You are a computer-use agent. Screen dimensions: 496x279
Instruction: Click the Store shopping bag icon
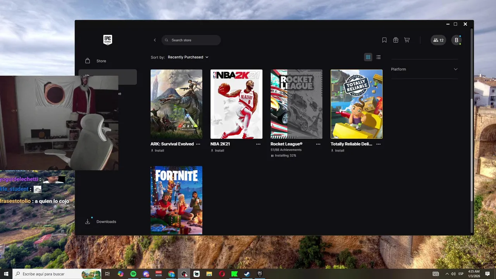[88, 61]
